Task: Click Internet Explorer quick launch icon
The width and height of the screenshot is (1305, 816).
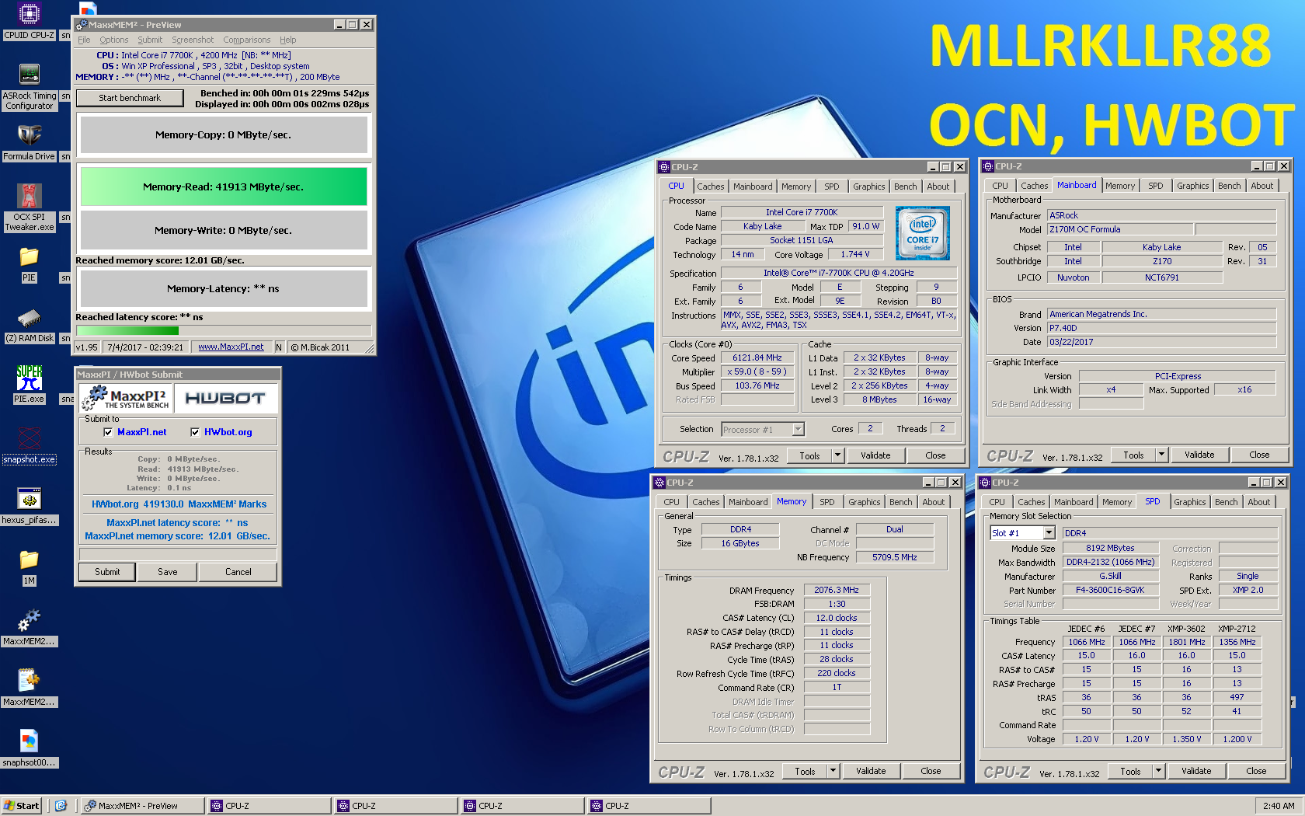Action: [61, 806]
